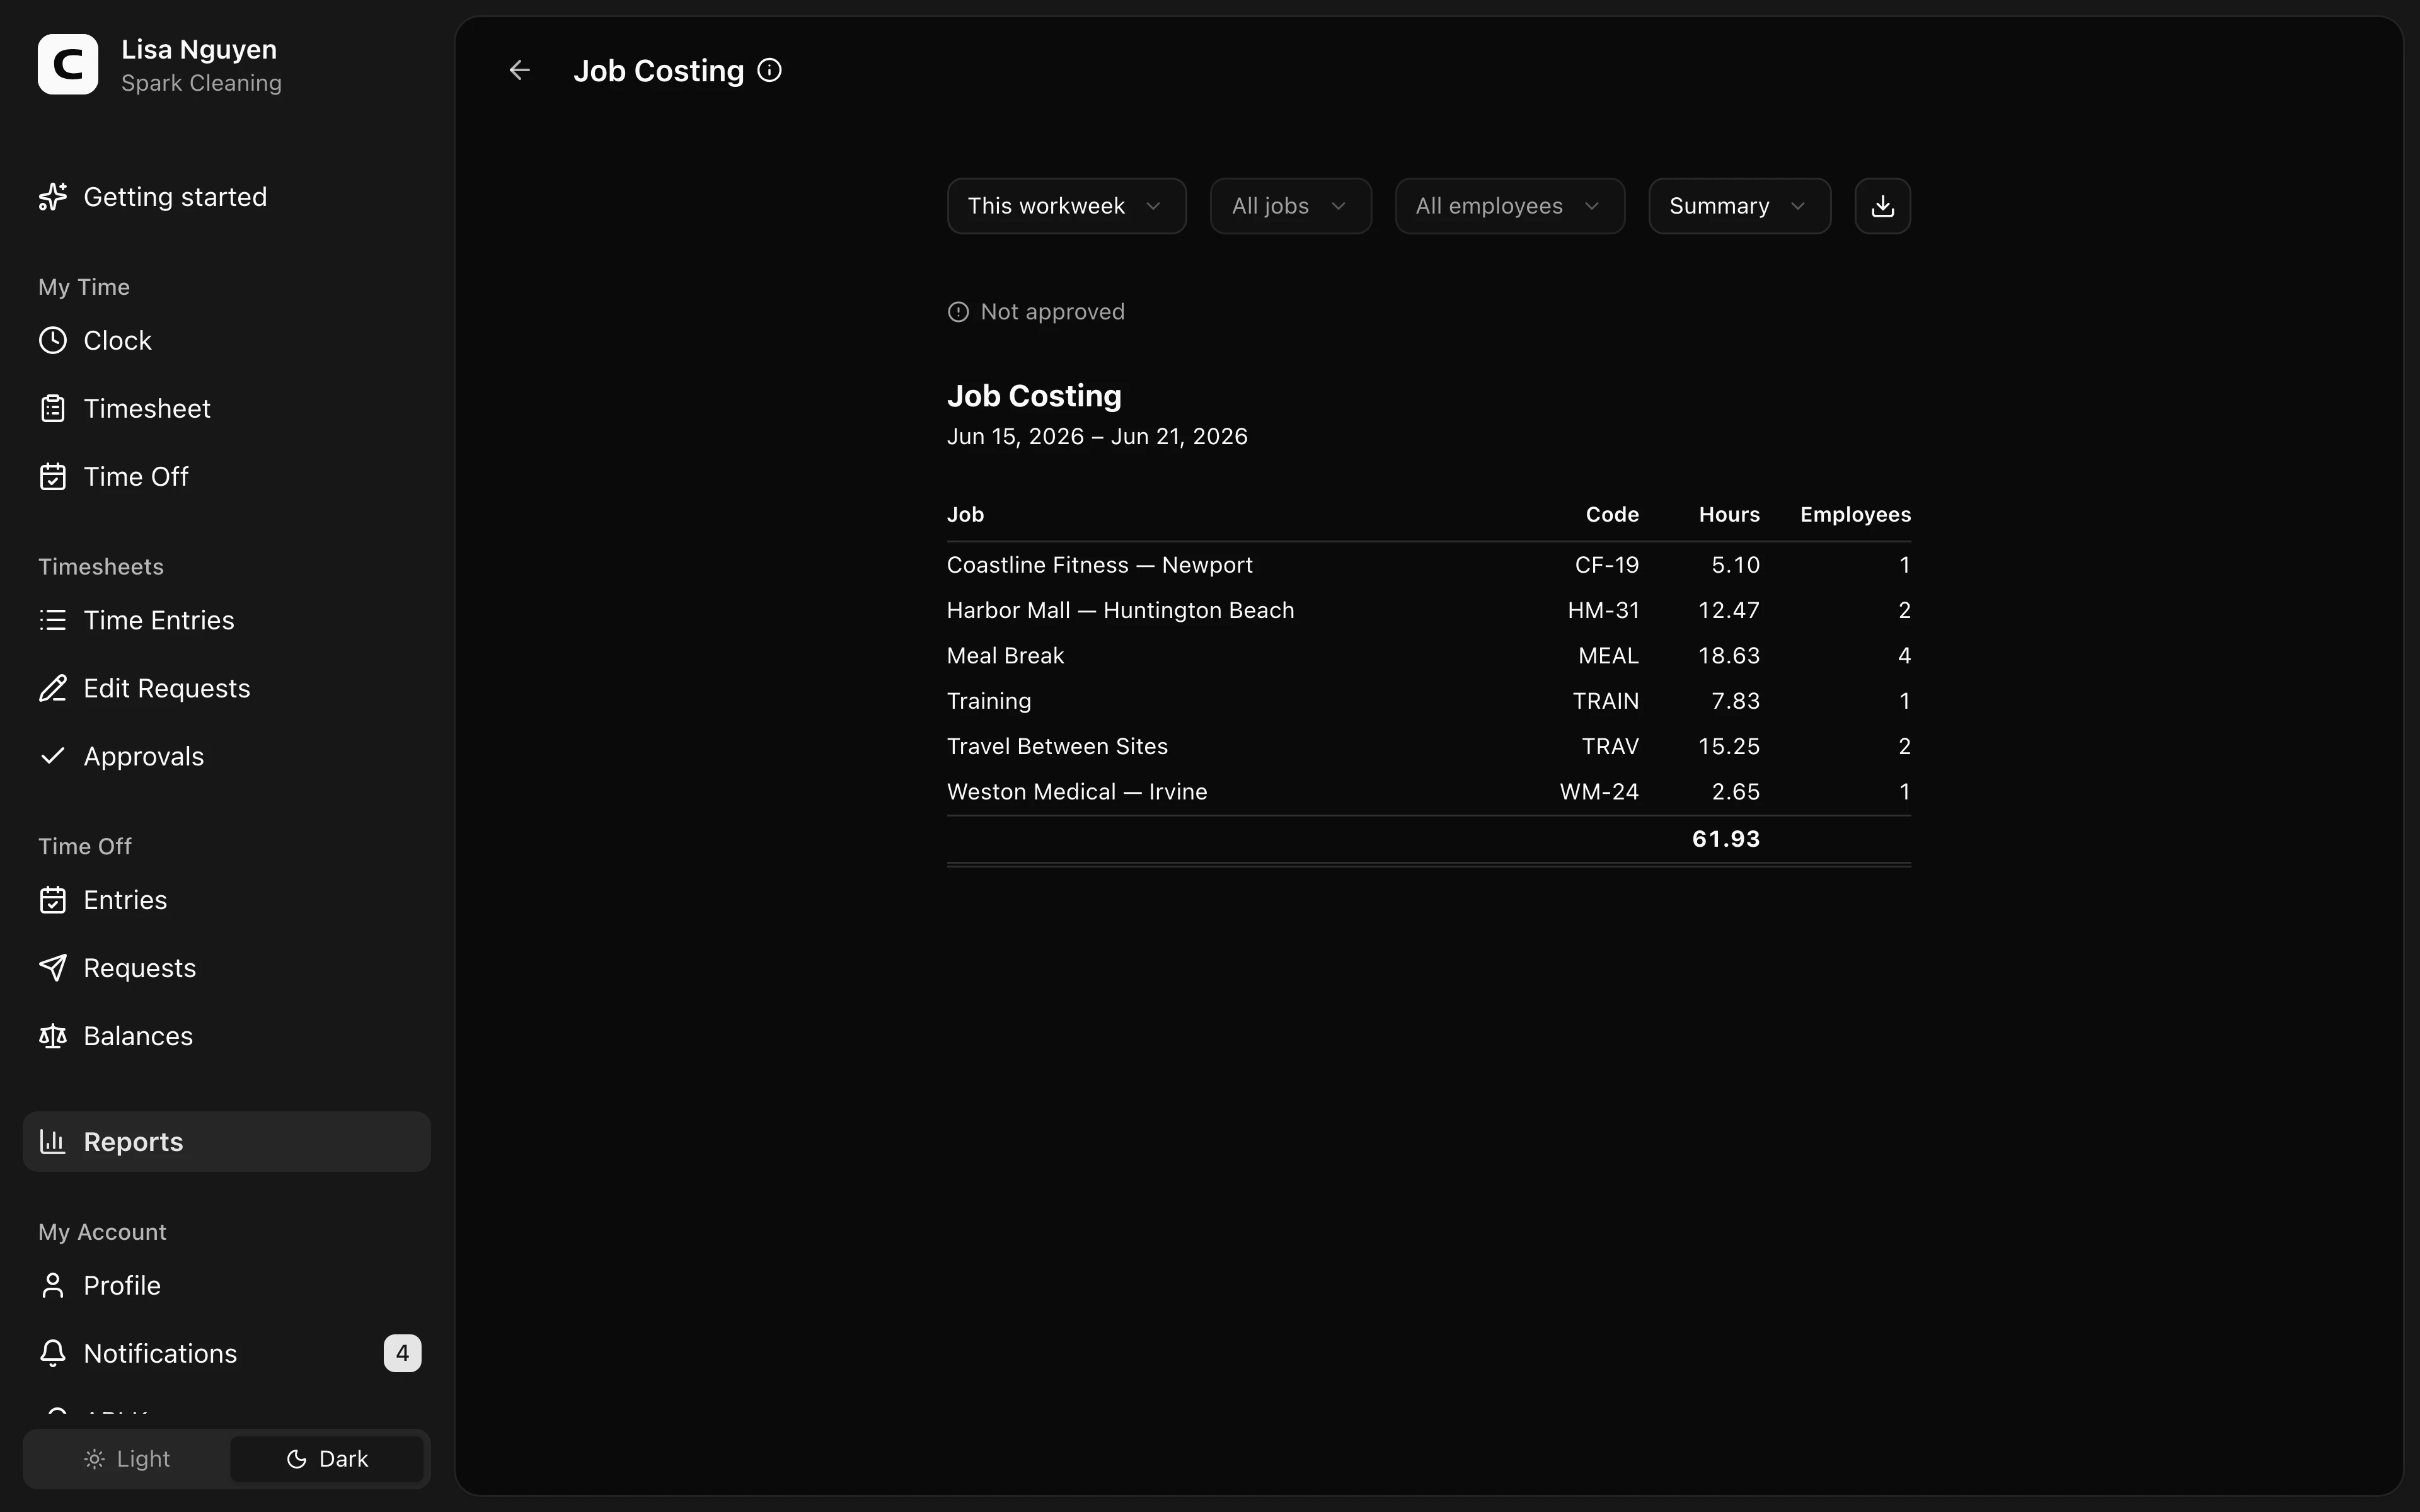Screen dimensions: 2420x1512
Task: Switch to Light theme
Action: [x=127, y=1459]
